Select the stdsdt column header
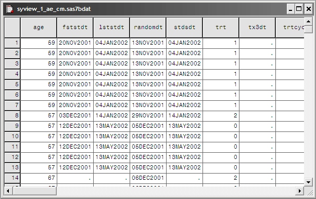Image resolution: width=316 pixels, height=199 pixels. coord(184,28)
